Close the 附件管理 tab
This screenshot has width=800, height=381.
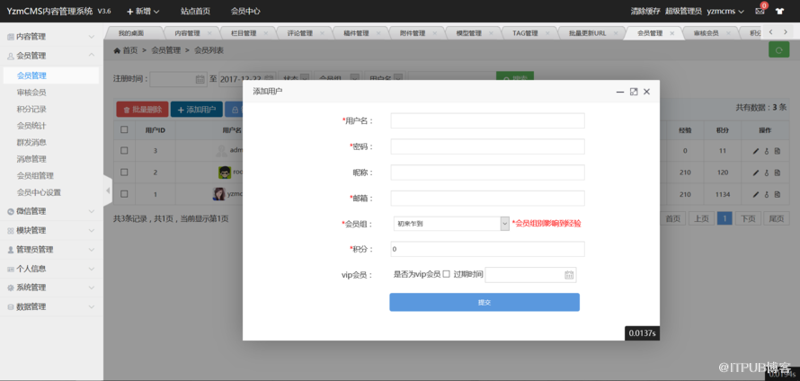434,33
